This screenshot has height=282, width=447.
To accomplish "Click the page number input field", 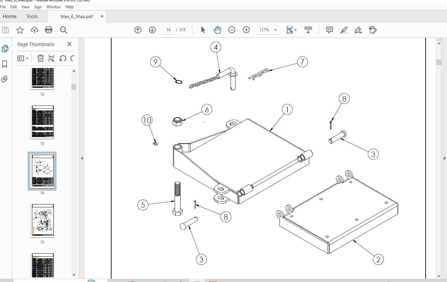I will point(168,30).
